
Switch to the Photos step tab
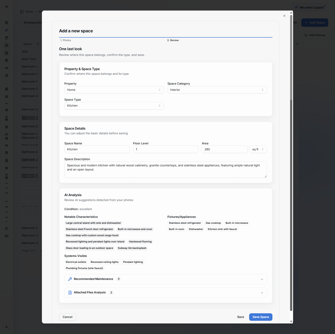pos(66,40)
